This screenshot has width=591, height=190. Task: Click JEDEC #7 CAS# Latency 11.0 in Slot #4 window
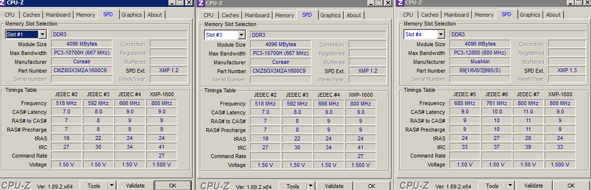click(528, 111)
